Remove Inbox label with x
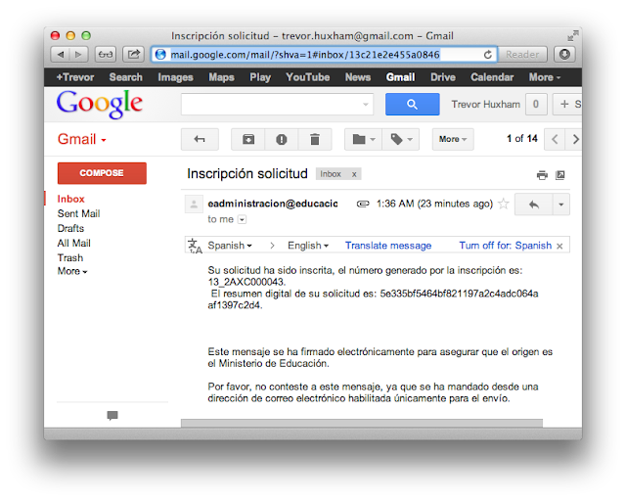 pos(354,174)
